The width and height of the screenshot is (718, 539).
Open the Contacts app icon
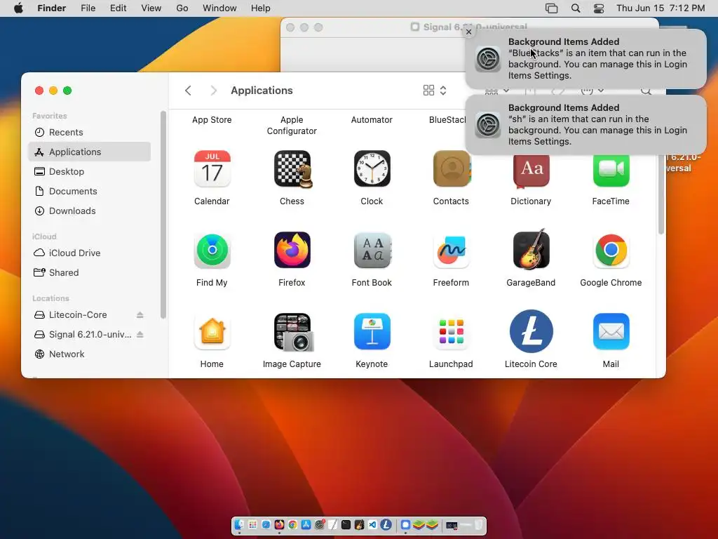452,168
